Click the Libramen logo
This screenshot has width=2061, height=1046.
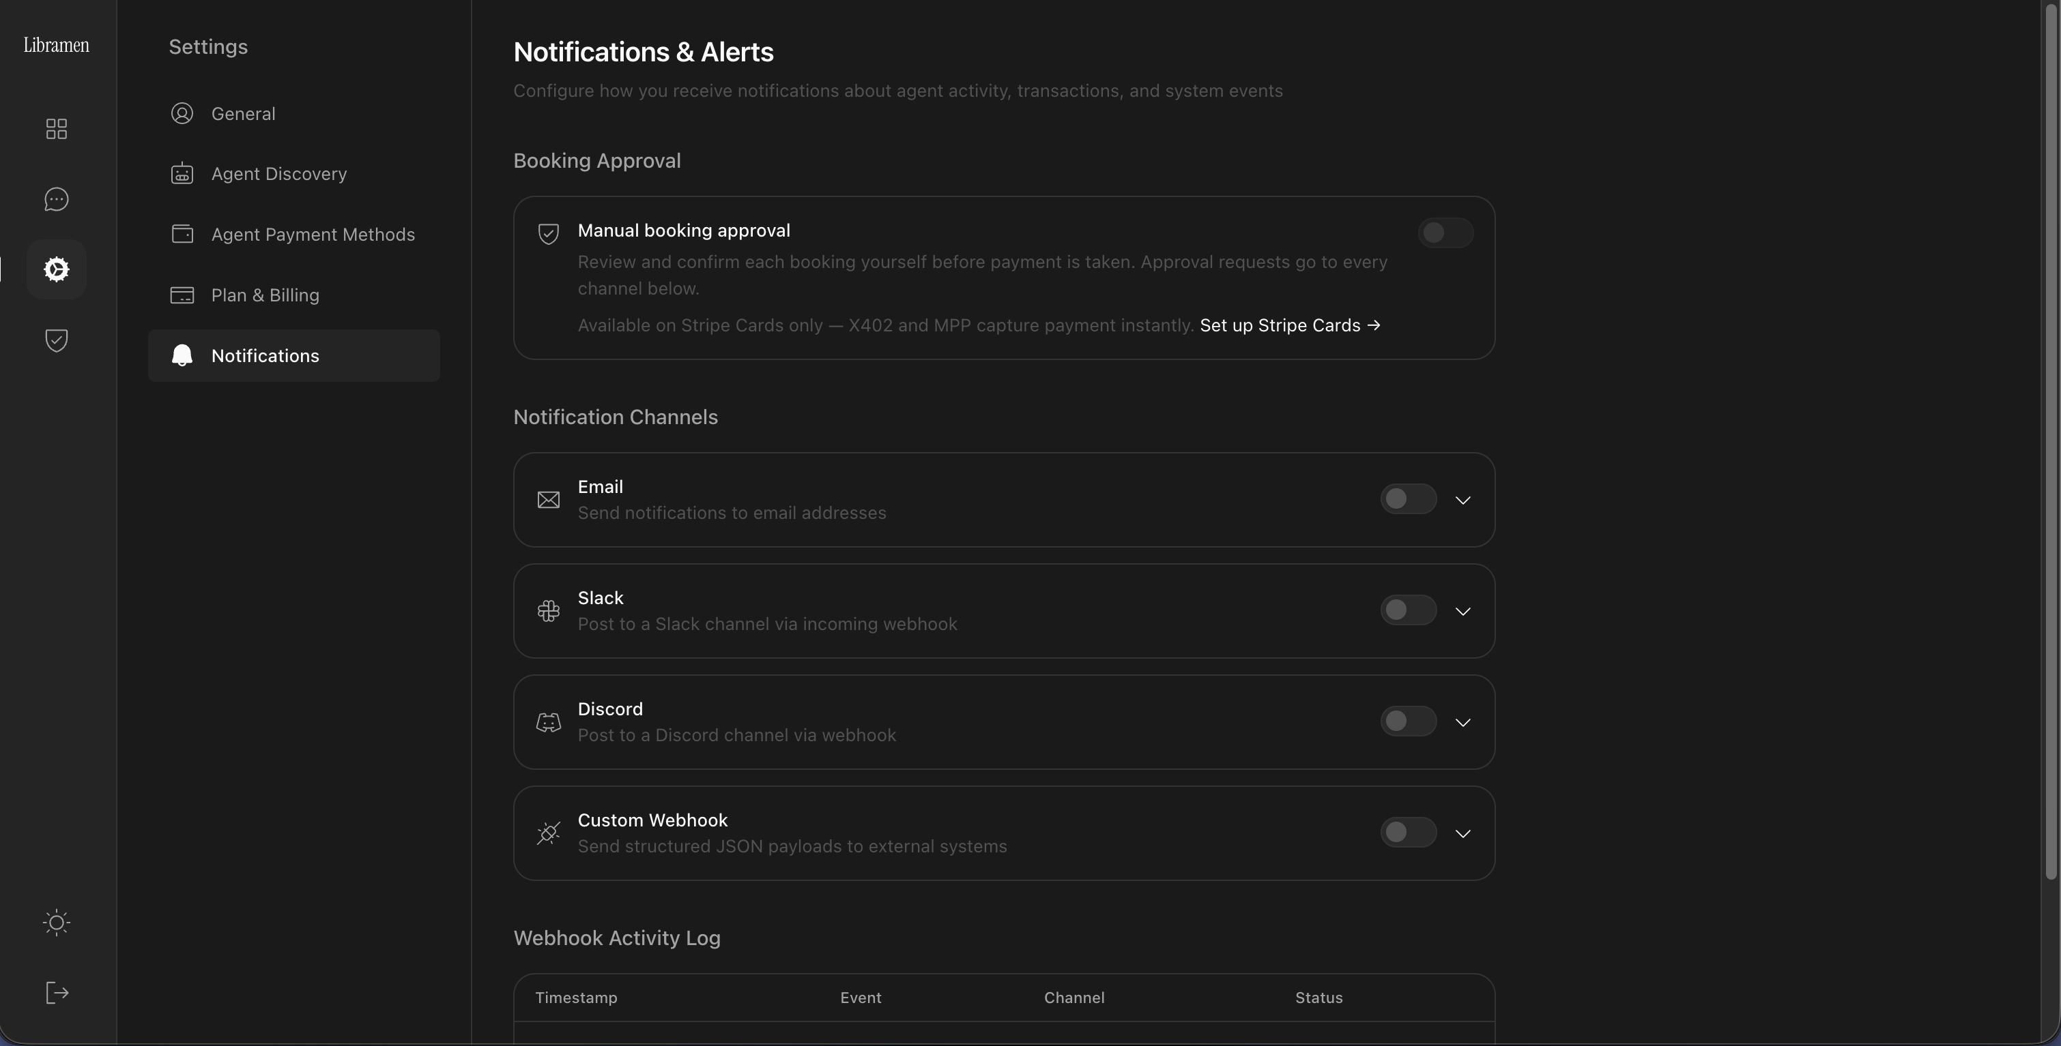point(56,45)
